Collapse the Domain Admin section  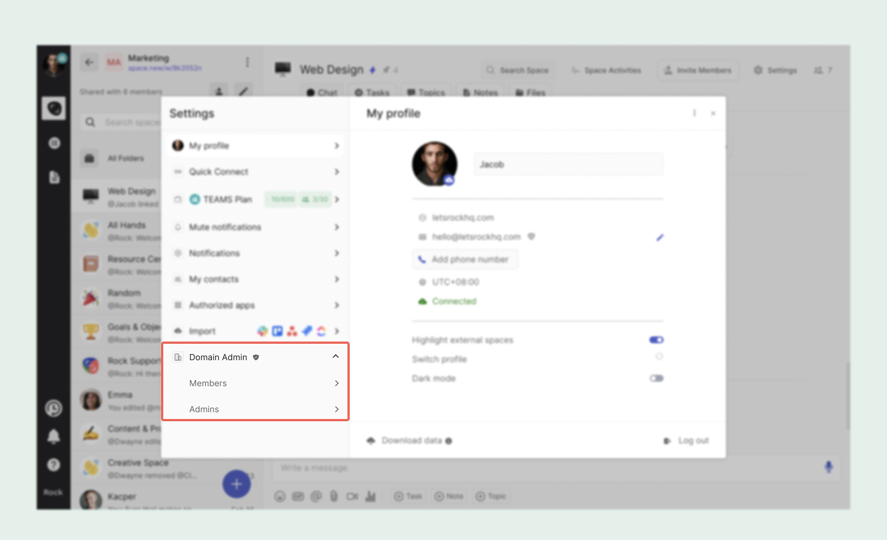pos(336,356)
